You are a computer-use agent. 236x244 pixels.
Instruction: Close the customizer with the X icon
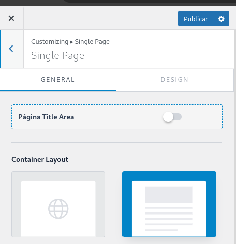click(x=11, y=18)
